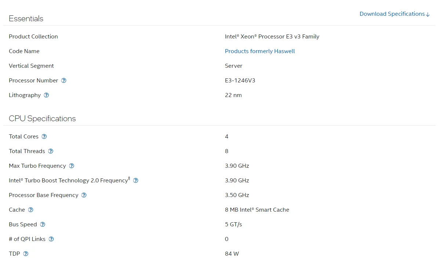Click question mark next to Total Threads
This screenshot has height=271, width=447.
pyautogui.click(x=51, y=151)
